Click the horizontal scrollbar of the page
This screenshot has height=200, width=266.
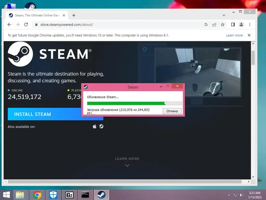(125, 182)
